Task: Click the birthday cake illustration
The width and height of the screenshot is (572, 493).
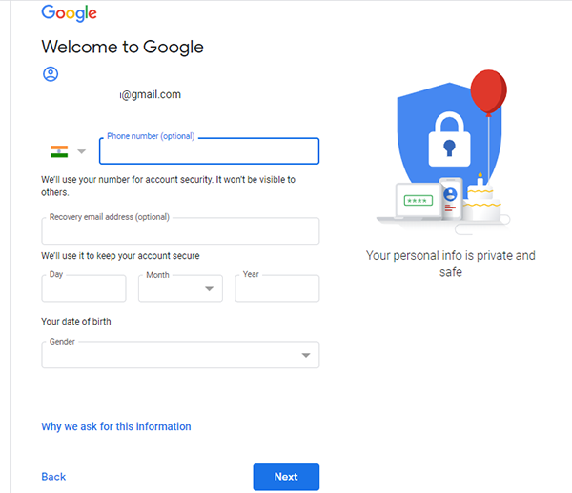Action: 481,199
